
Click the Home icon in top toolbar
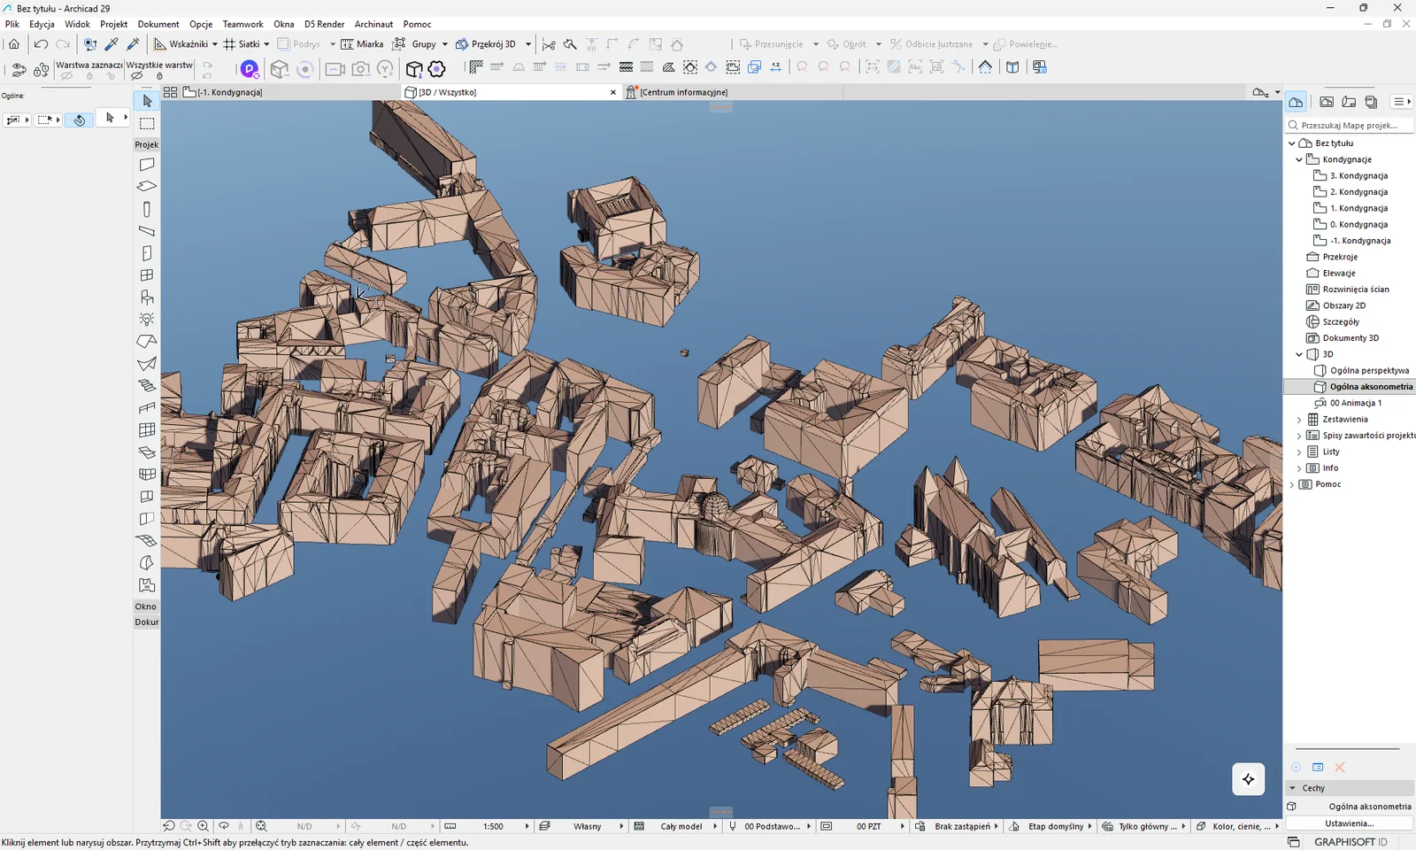(x=14, y=44)
